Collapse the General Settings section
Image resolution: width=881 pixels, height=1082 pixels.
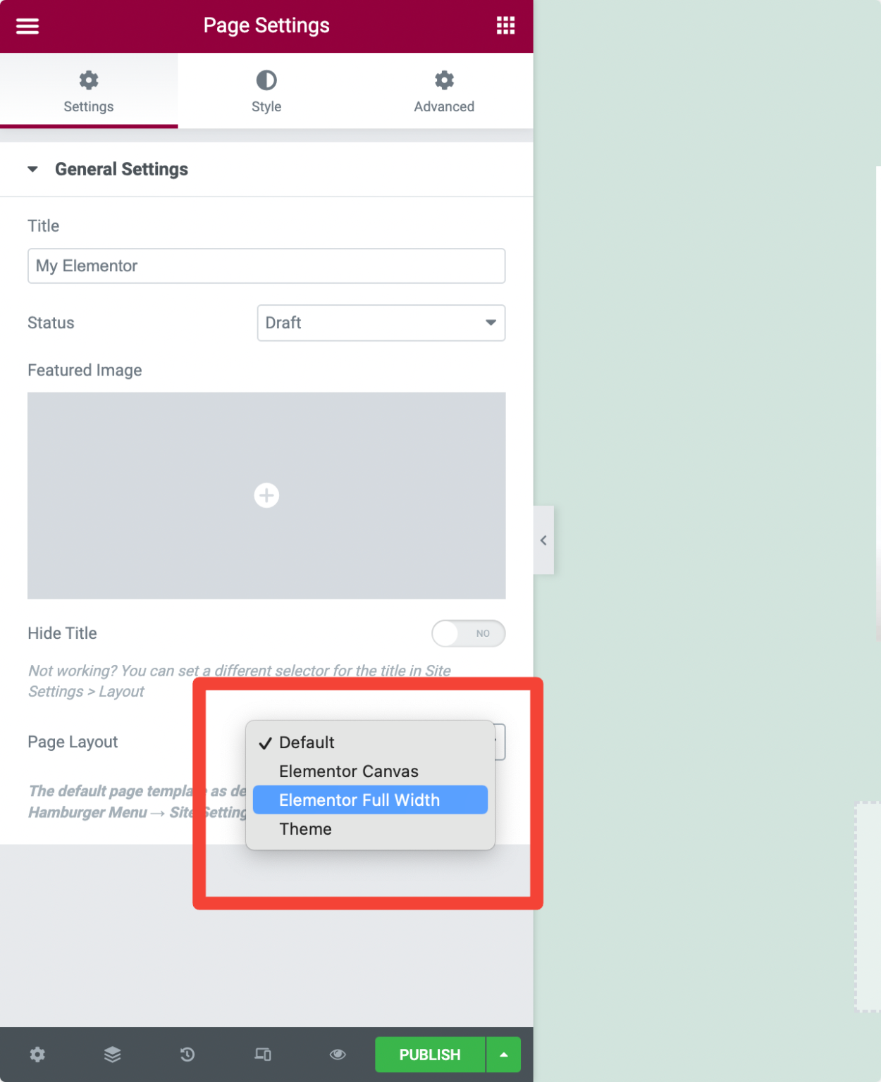tap(32, 169)
